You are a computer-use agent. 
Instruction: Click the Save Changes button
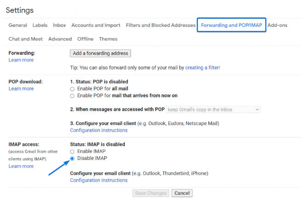pyautogui.click(x=150, y=193)
